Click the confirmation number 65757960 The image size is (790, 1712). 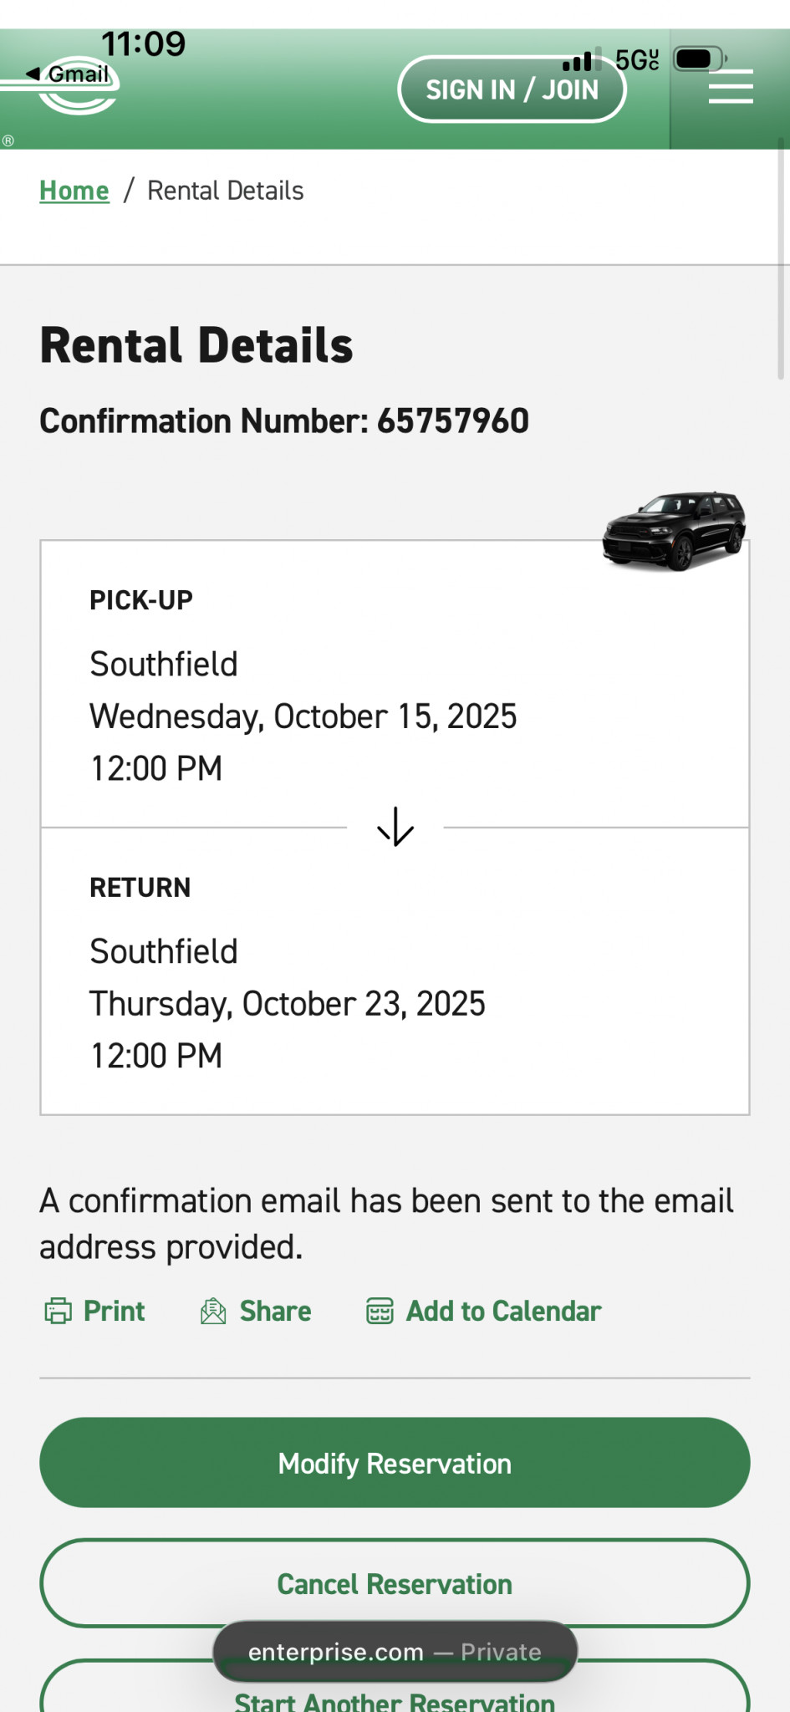tap(452, 421)
